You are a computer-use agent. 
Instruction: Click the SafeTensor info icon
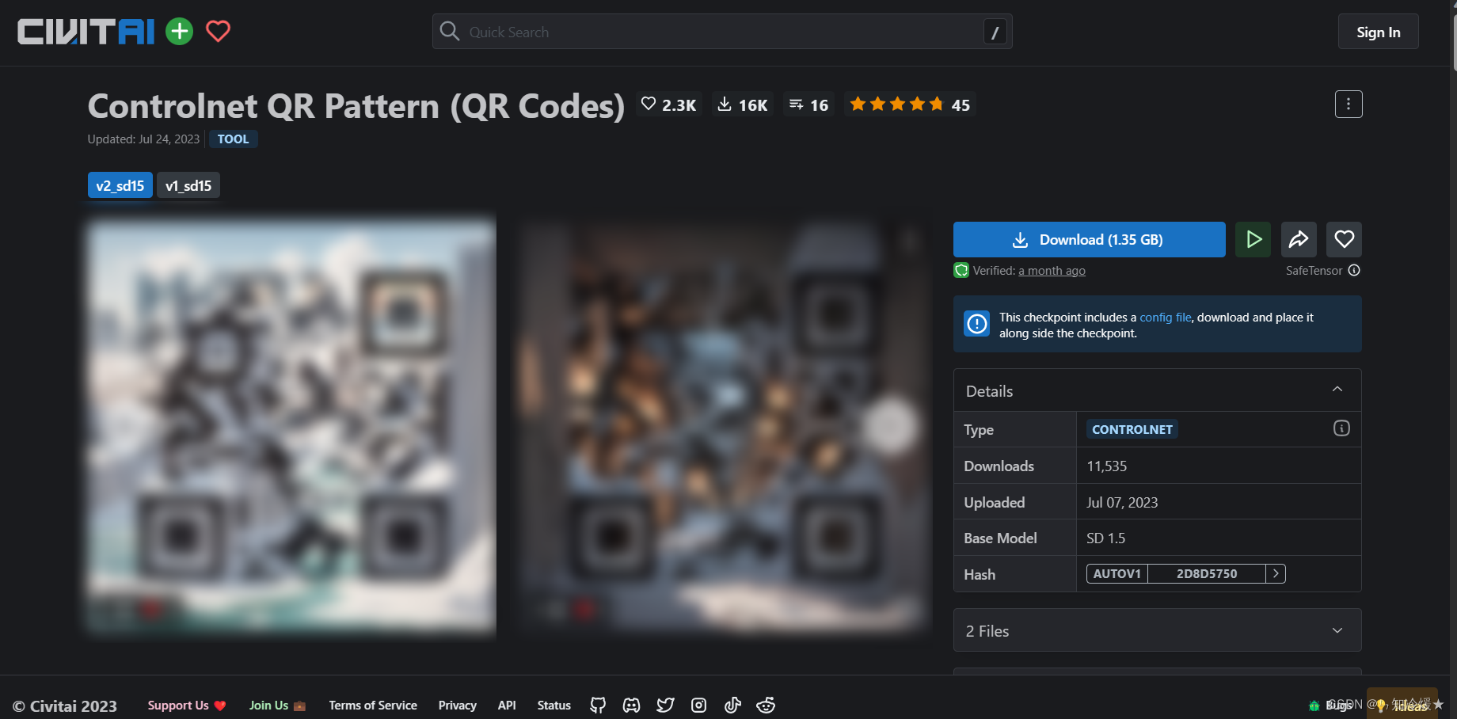(x=1354, y=270)
